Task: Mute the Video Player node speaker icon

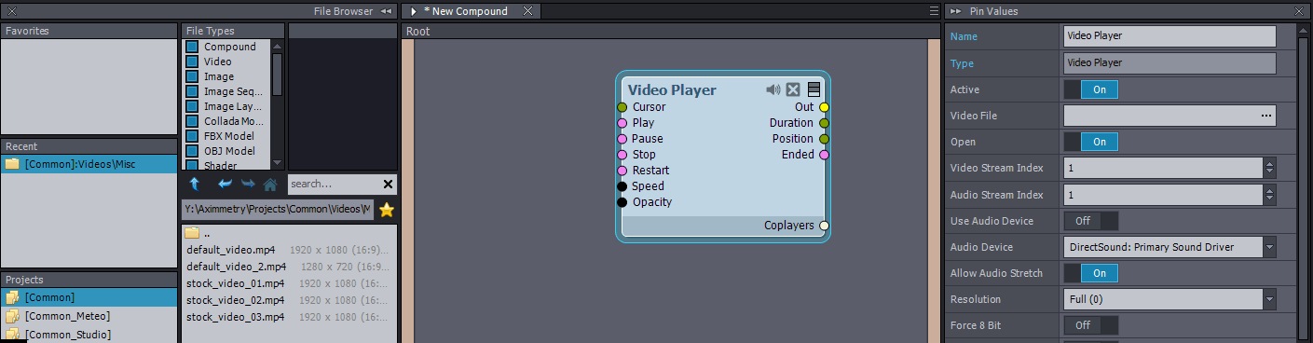Action: 773,89
